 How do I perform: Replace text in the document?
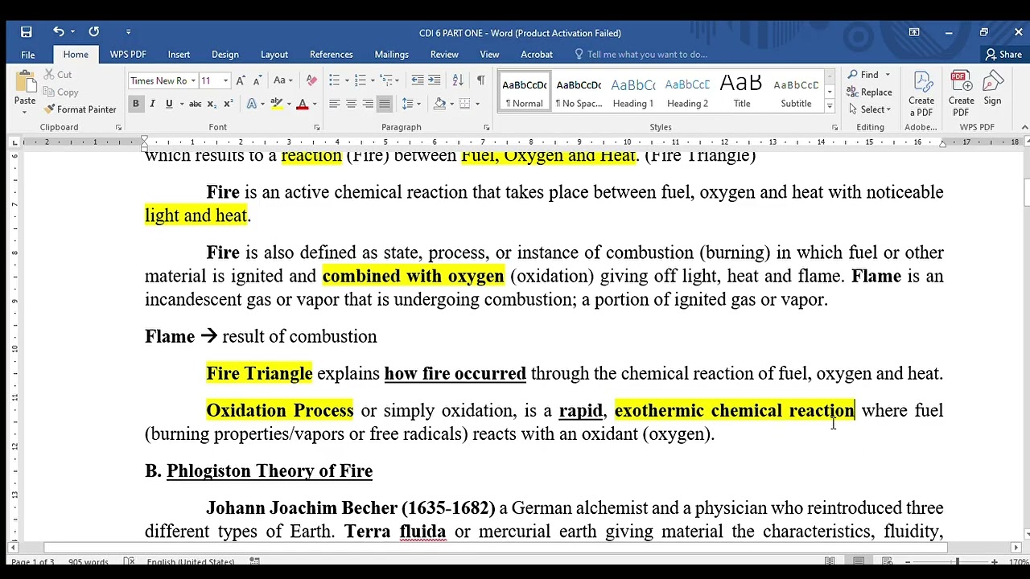click(x=869, y=92)
